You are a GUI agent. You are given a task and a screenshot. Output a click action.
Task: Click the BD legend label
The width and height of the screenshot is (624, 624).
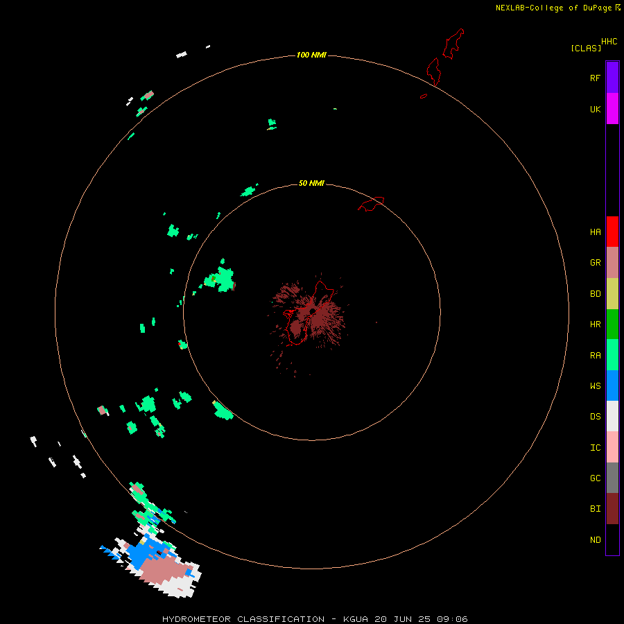pos(595,294)
